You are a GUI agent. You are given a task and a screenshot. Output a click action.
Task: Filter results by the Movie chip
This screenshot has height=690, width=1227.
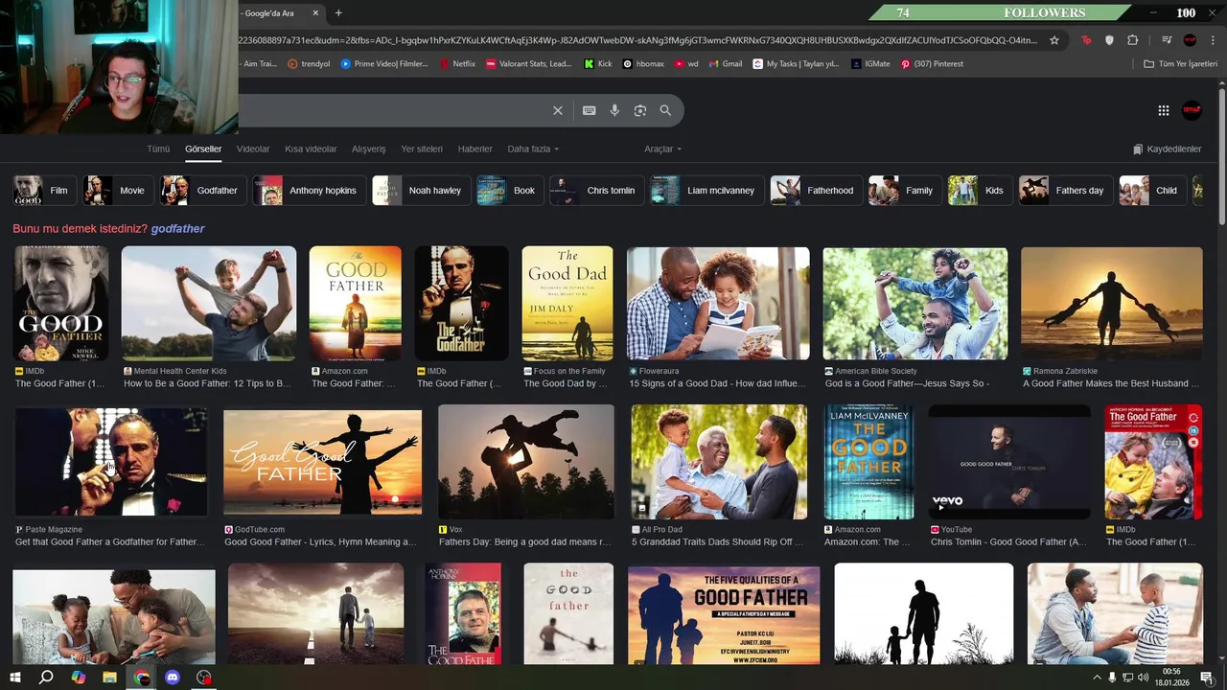tap(118, 191)
